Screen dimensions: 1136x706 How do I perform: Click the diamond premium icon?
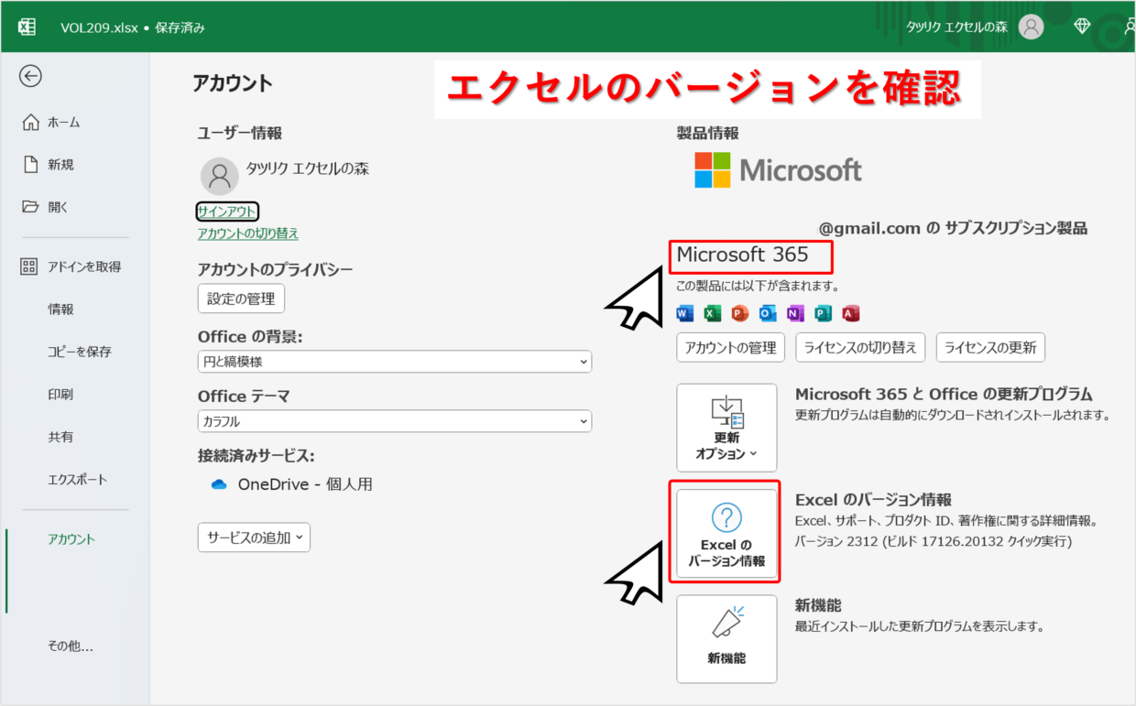(1082, 27)
